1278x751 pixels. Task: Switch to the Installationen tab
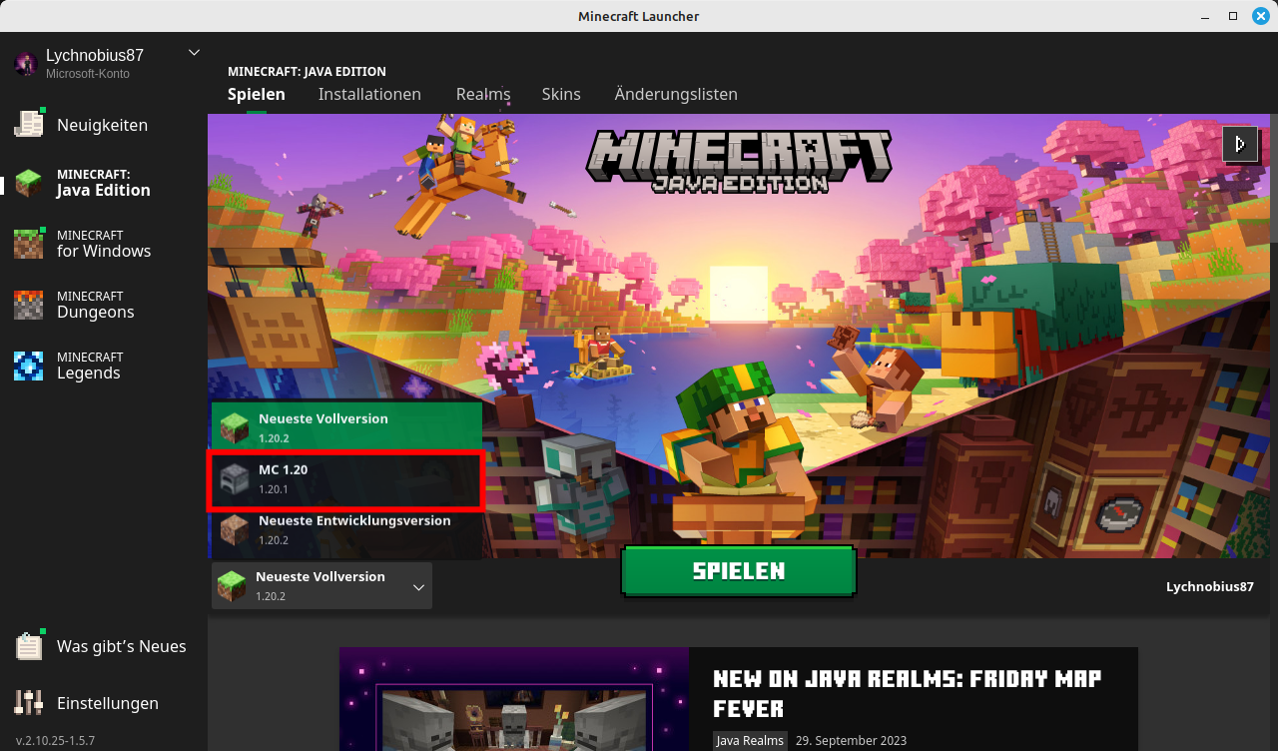click(369, 94)
